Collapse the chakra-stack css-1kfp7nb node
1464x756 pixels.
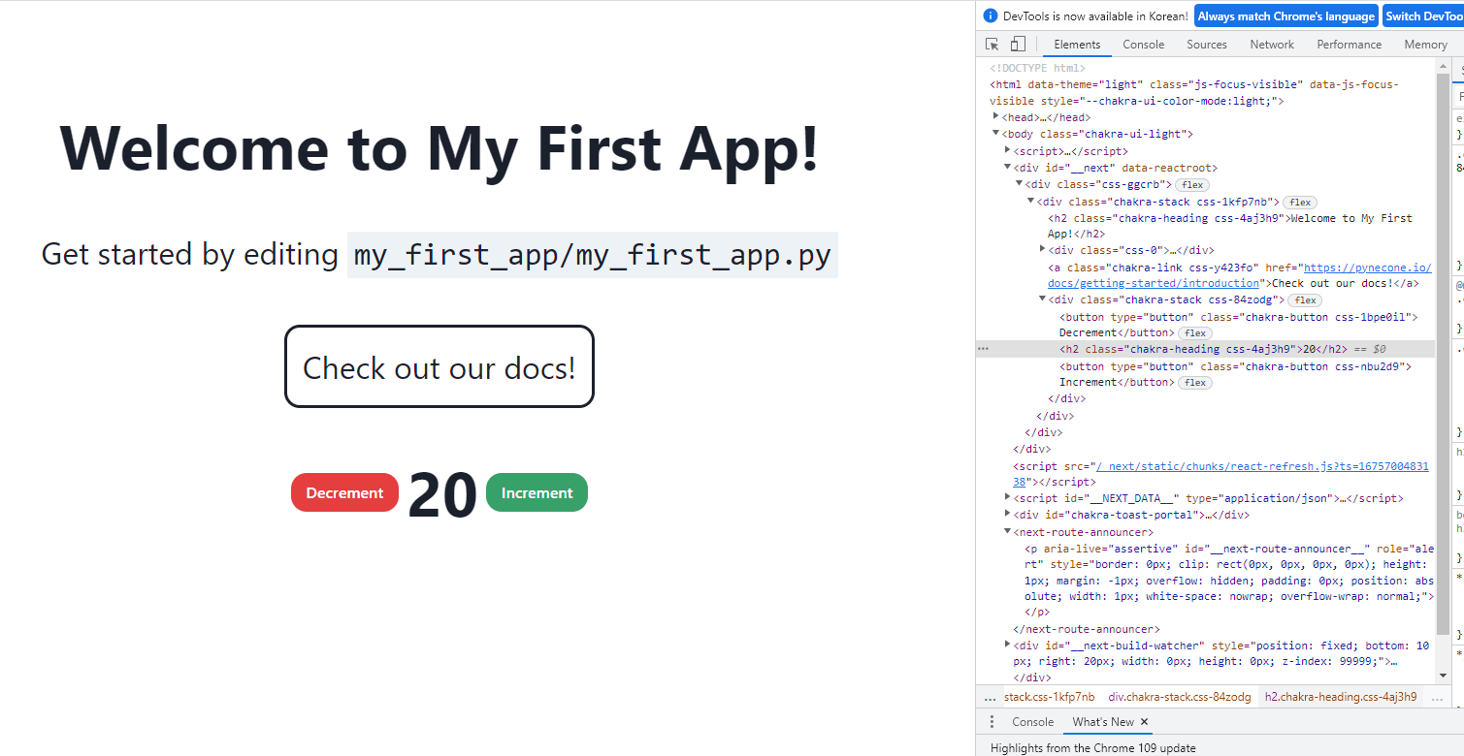(x=1031, y=202)
